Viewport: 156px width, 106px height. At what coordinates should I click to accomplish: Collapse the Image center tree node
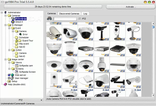point(5,59)
